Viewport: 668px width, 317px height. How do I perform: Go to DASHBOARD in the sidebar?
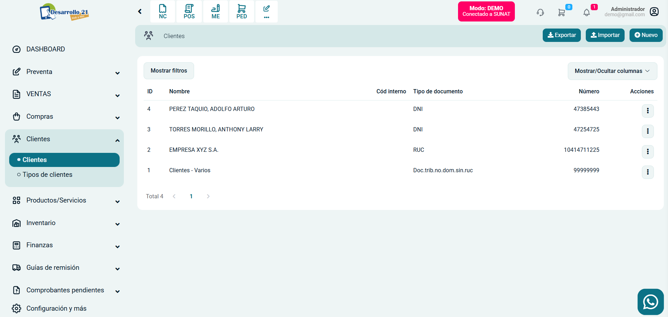(x=46, y=49)
